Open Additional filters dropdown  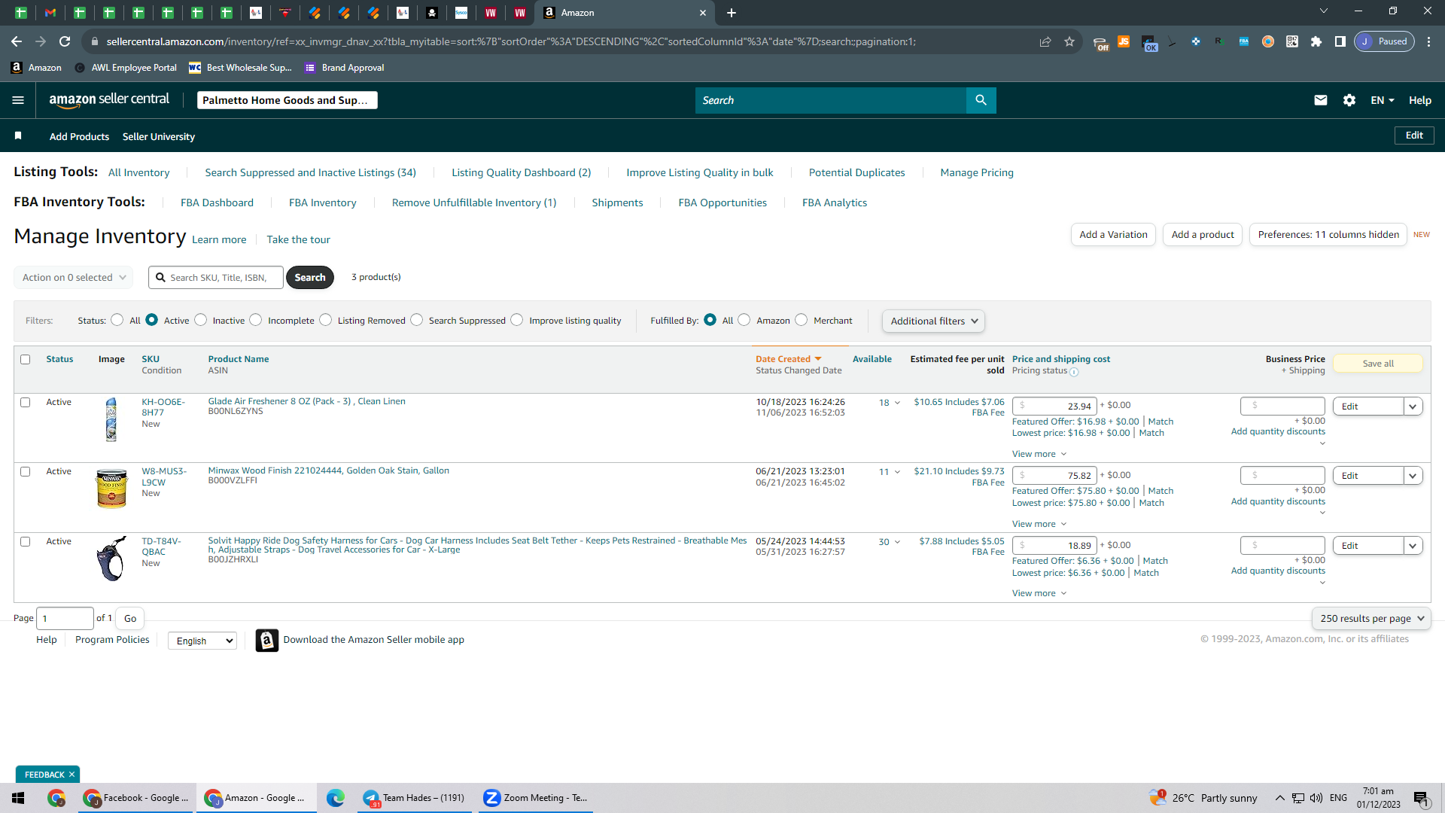(x=933, y=321)
